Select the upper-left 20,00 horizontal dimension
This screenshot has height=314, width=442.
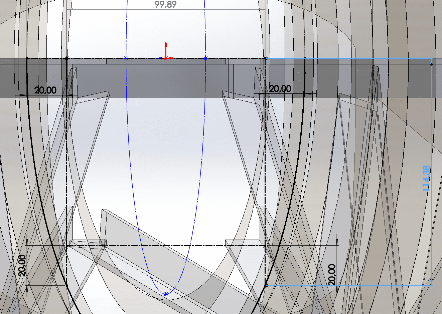(45, 90)
